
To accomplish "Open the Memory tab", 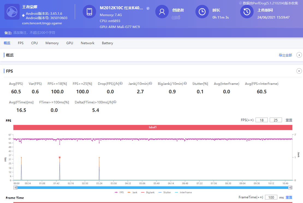I will (x=52, y=43).
